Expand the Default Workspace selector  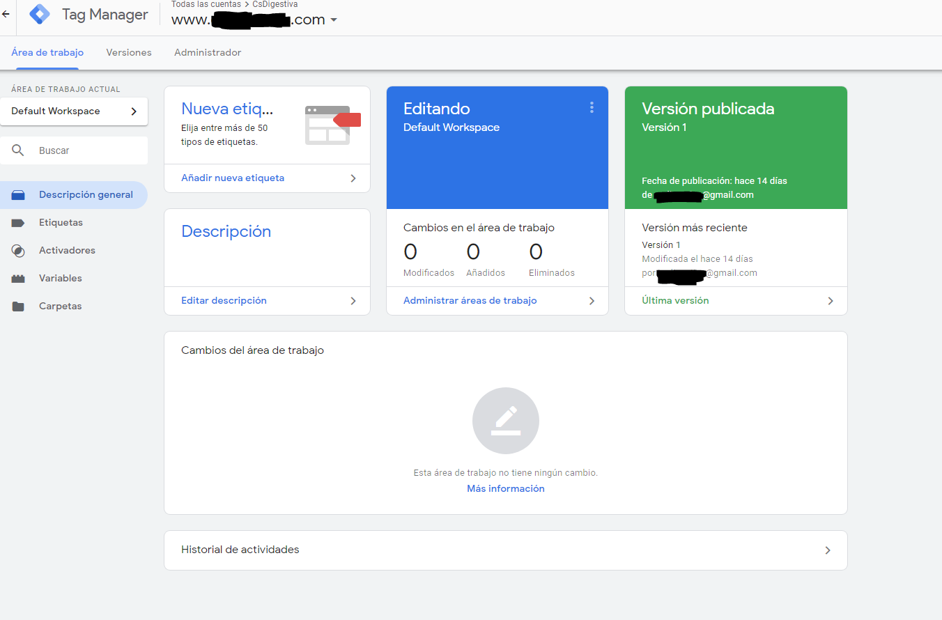click(x=74, y=111)
